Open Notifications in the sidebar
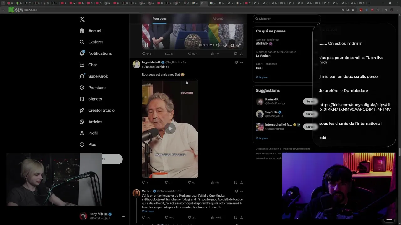This screenshot has height=225, width=401. click(96, 53)
